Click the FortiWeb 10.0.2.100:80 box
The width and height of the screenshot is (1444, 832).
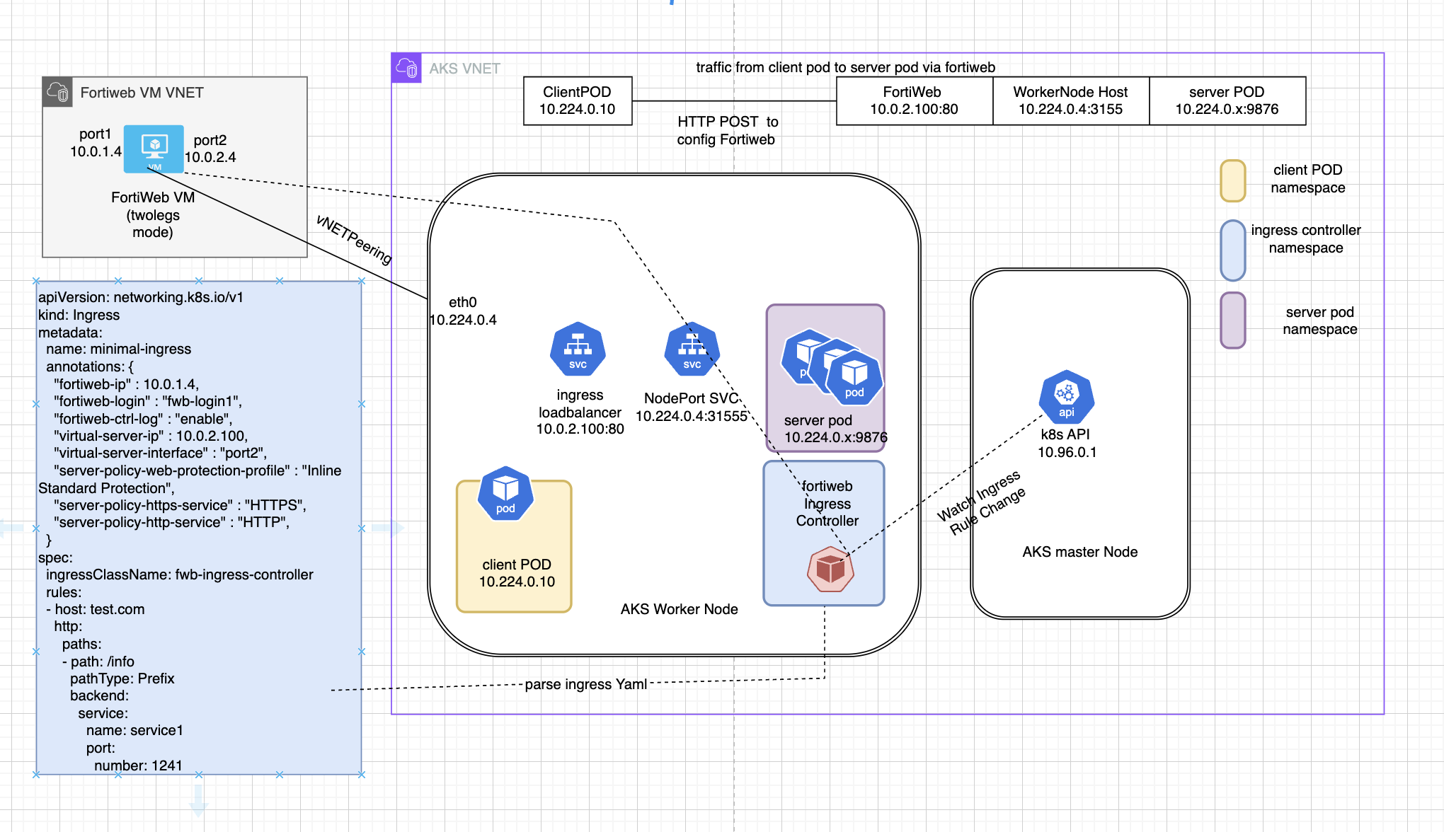tap(914, 100)
